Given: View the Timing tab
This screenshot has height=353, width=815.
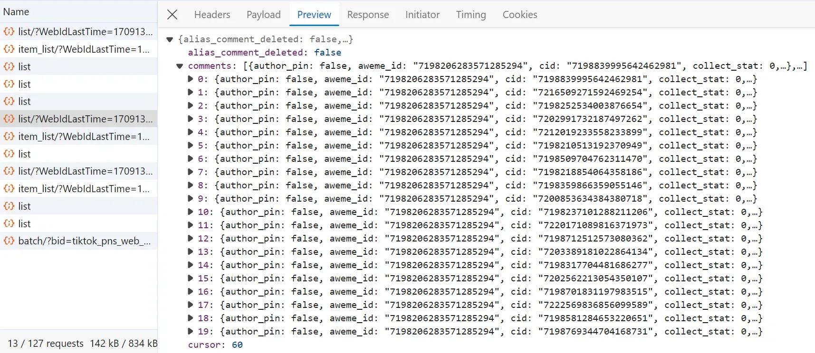Looking at the screenshot, I should (471, 15).
